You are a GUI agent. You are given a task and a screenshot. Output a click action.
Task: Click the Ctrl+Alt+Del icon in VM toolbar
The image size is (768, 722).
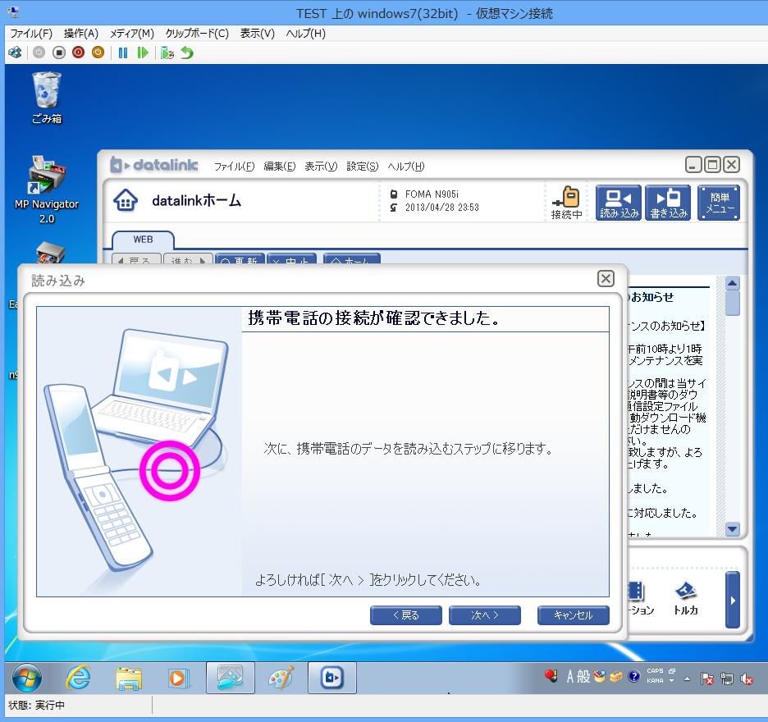tap(16, 53)
